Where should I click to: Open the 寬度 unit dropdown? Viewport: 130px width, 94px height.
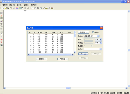tap(101, 39)
